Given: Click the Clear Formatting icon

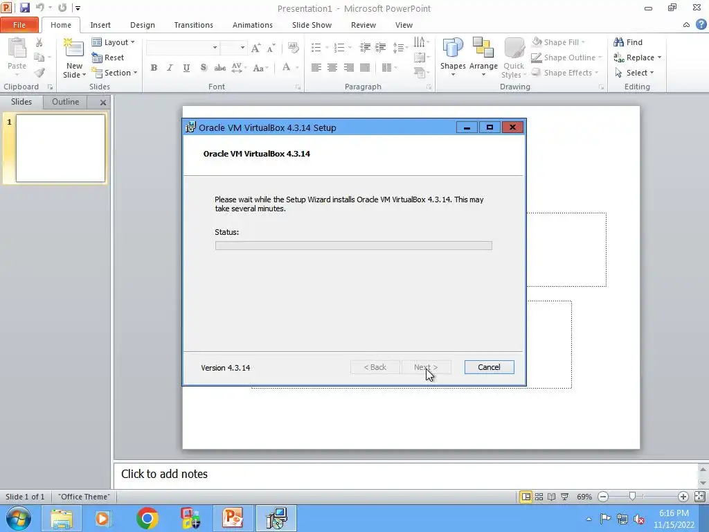Looking at the screenshot, I should (x=293, y=48).
